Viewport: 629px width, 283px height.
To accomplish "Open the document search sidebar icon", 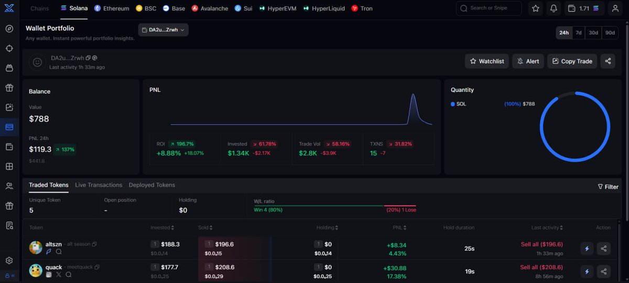I will click(9, 225).
